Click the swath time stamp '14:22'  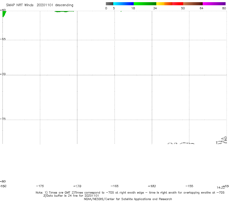pyautogui.click(x=221, y=188)
